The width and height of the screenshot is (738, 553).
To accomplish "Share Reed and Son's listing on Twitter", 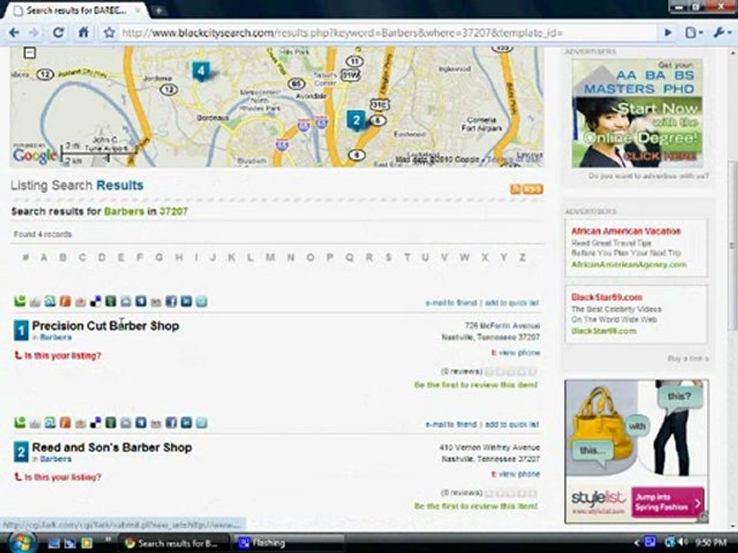I will coord(201,422).
